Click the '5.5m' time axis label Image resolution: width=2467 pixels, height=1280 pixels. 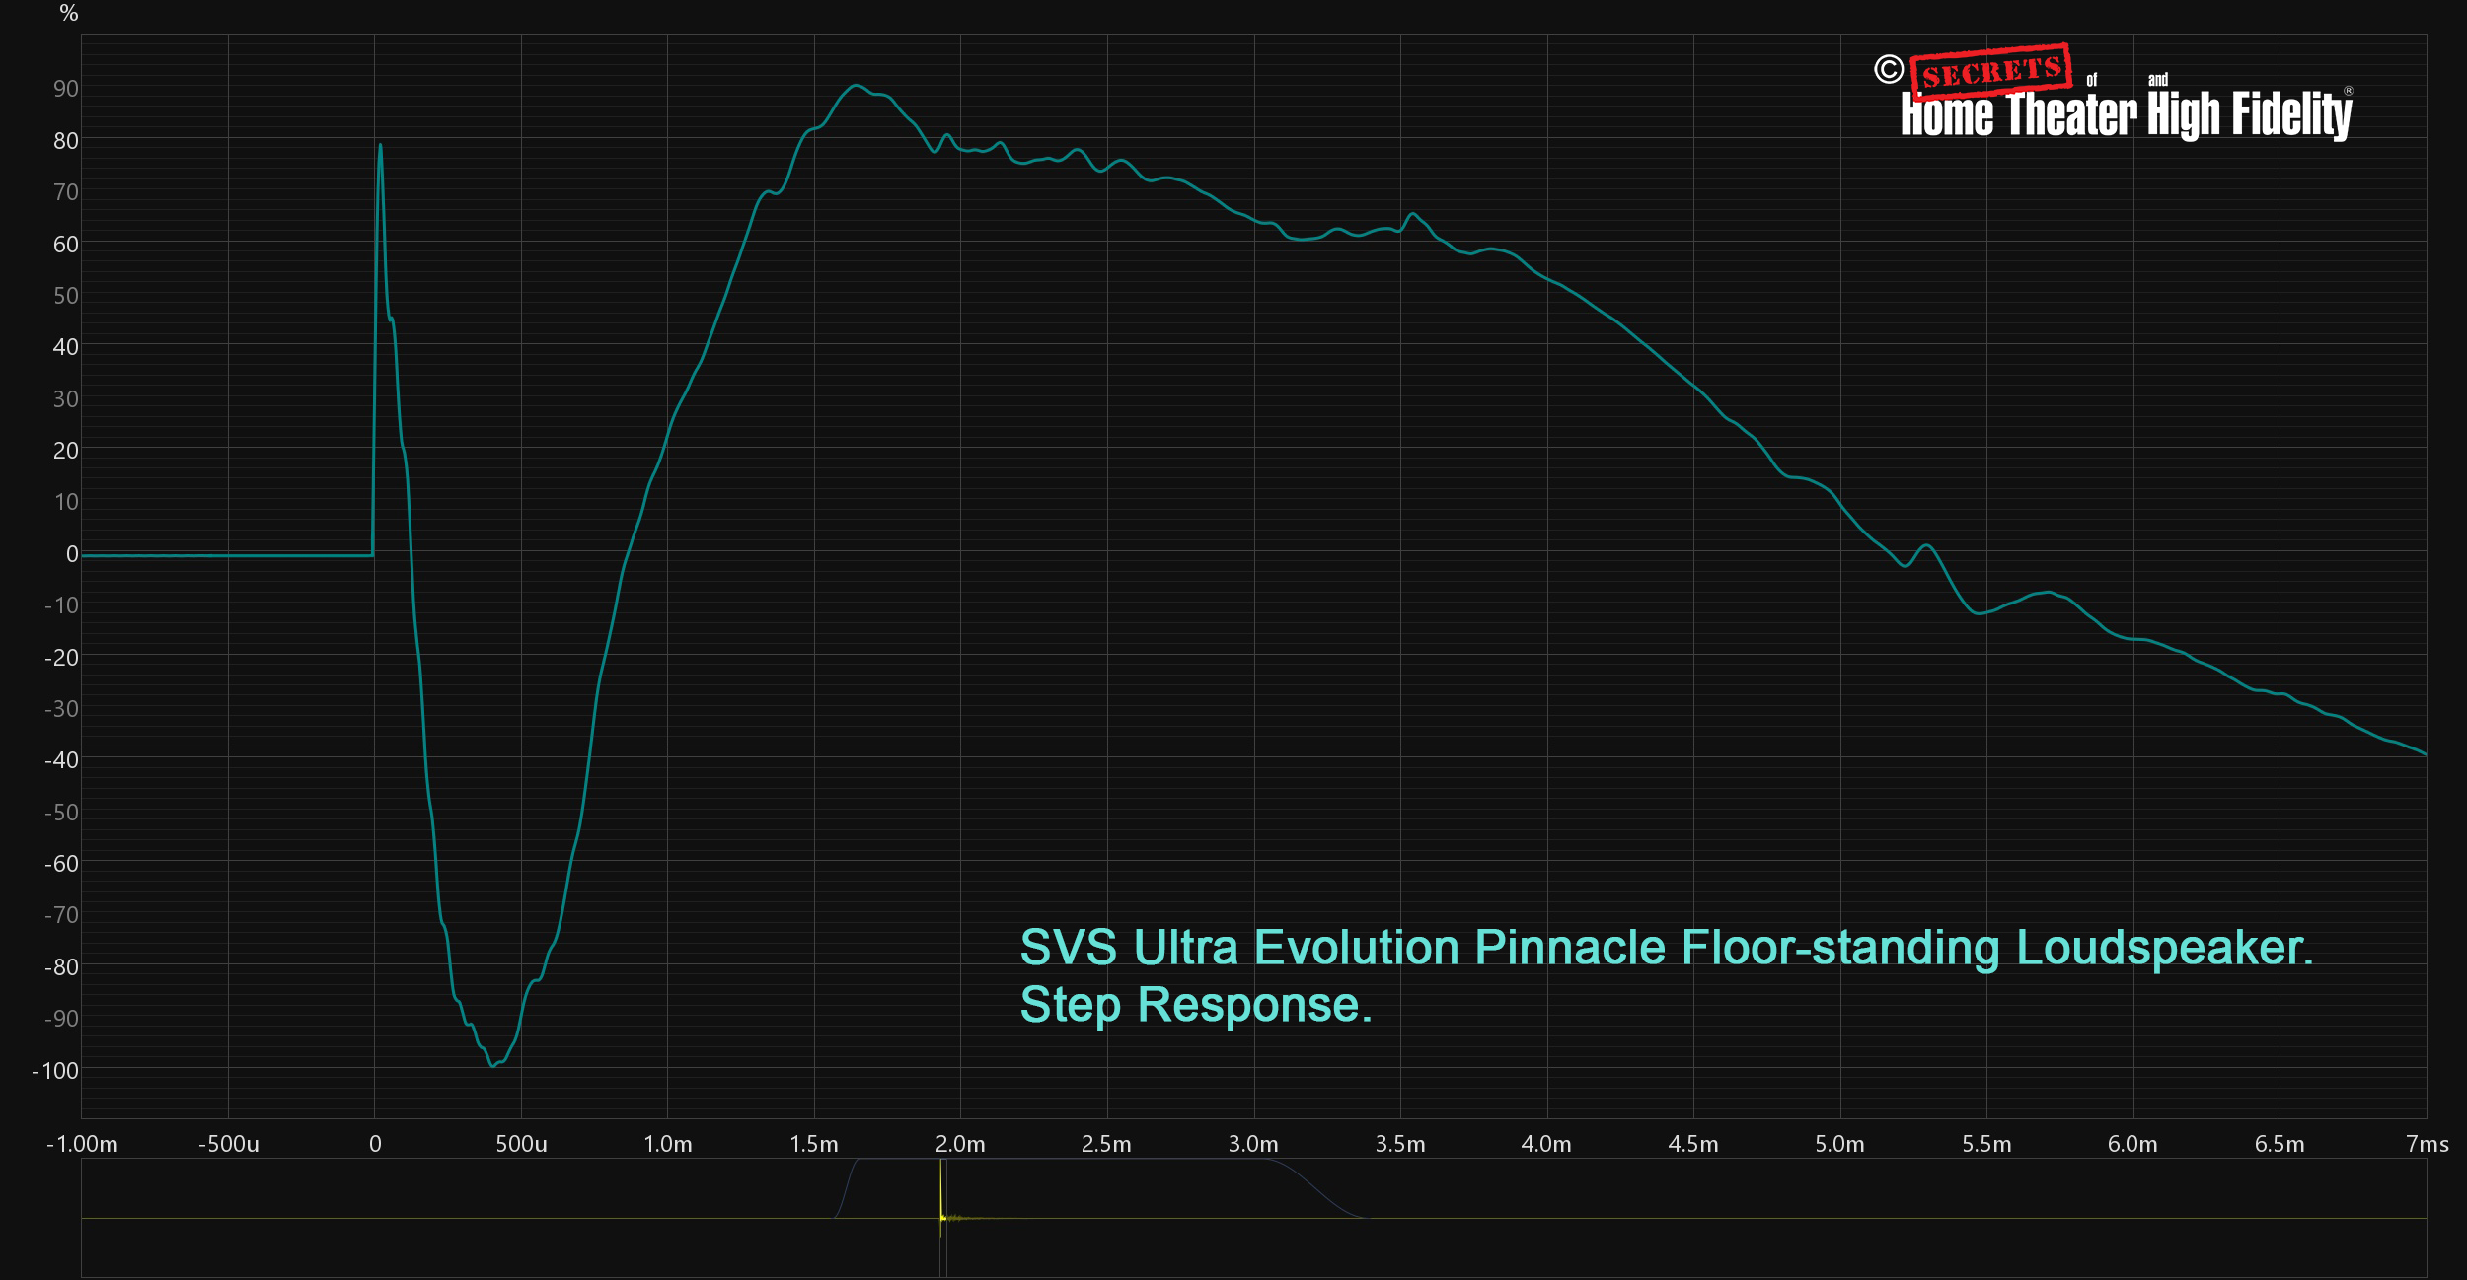[x=1986, y=1144]
